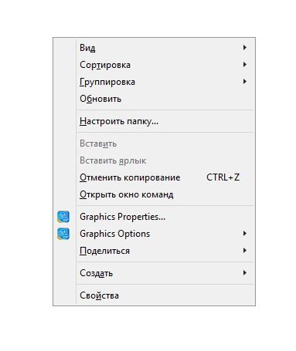Open the Graphics Options submenu arrow

pos(245,234)
